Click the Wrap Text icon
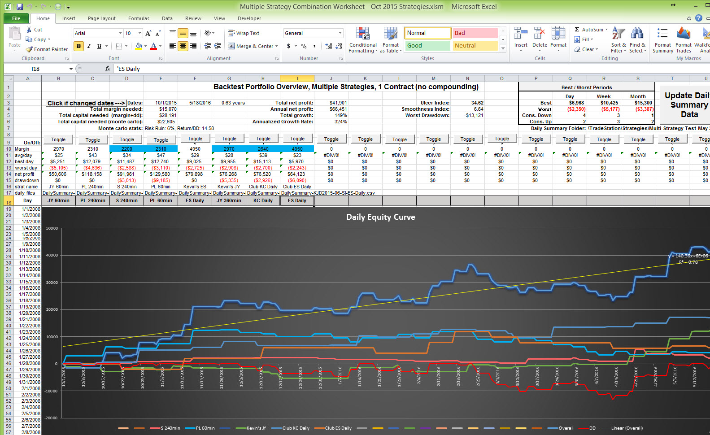This screenshot has height=435, width=710. coord(231,33)
